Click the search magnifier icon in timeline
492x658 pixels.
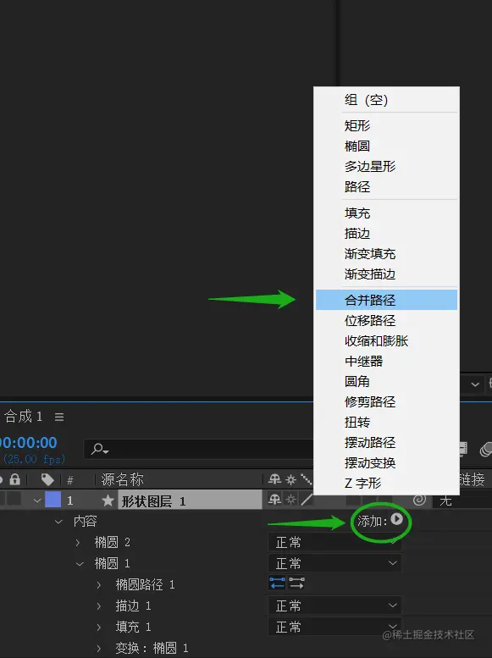99,450
